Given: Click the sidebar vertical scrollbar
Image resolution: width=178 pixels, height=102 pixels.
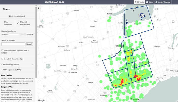Looking at the screenshot, I should (x=36, y=42).
